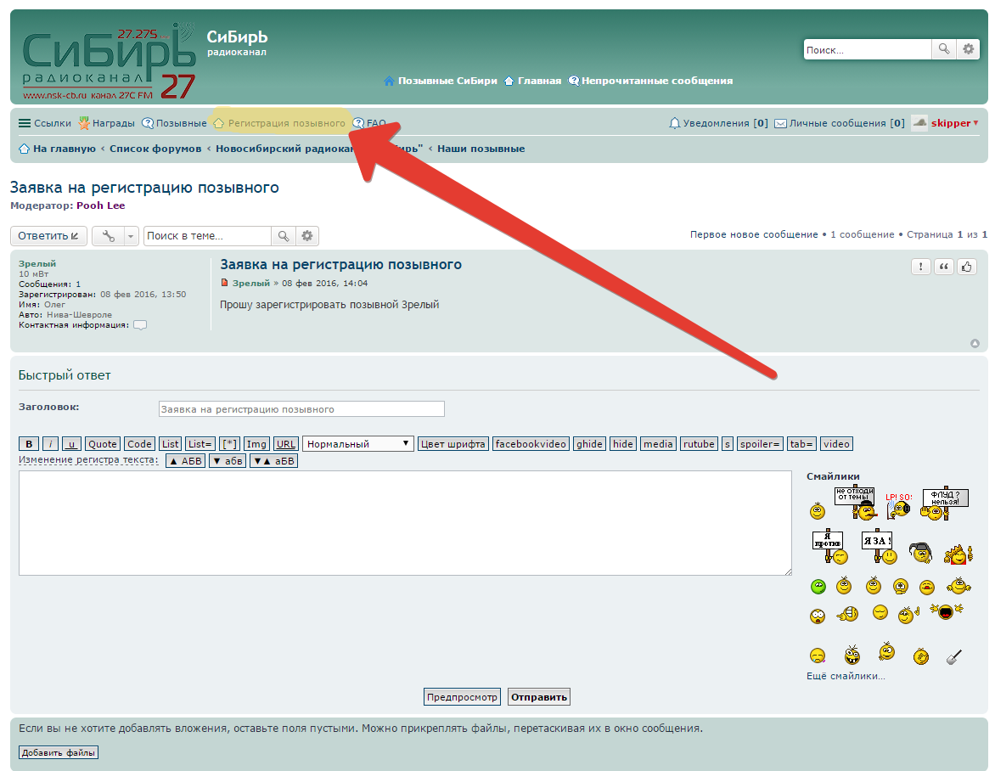Expand the topic tools wrench dropdown
The image size is (995, 771).
[115, 236]
